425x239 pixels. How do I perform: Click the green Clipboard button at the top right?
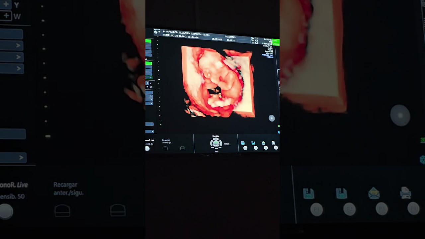(x=276, y=44)
